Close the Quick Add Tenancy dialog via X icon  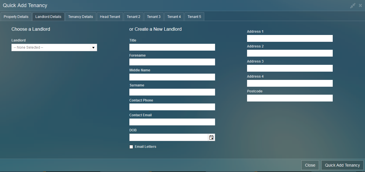pos(360,6)
